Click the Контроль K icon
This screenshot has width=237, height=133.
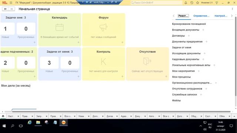coord(103,62)
